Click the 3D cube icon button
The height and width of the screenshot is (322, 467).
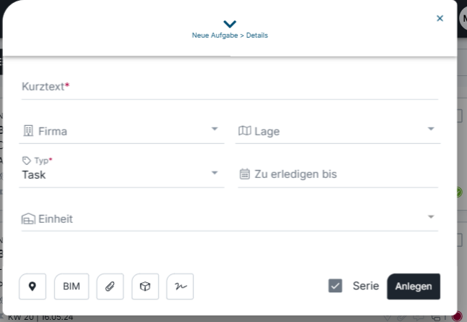point(145,287)
